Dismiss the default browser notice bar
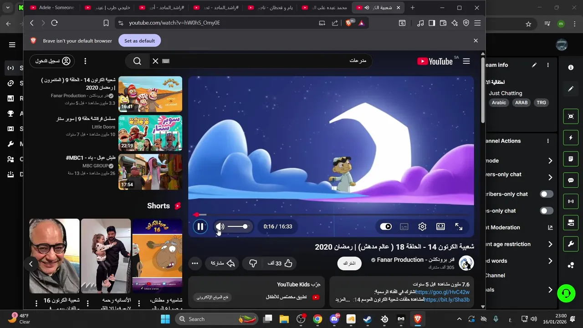583x328 pixels. pos(476,41)
